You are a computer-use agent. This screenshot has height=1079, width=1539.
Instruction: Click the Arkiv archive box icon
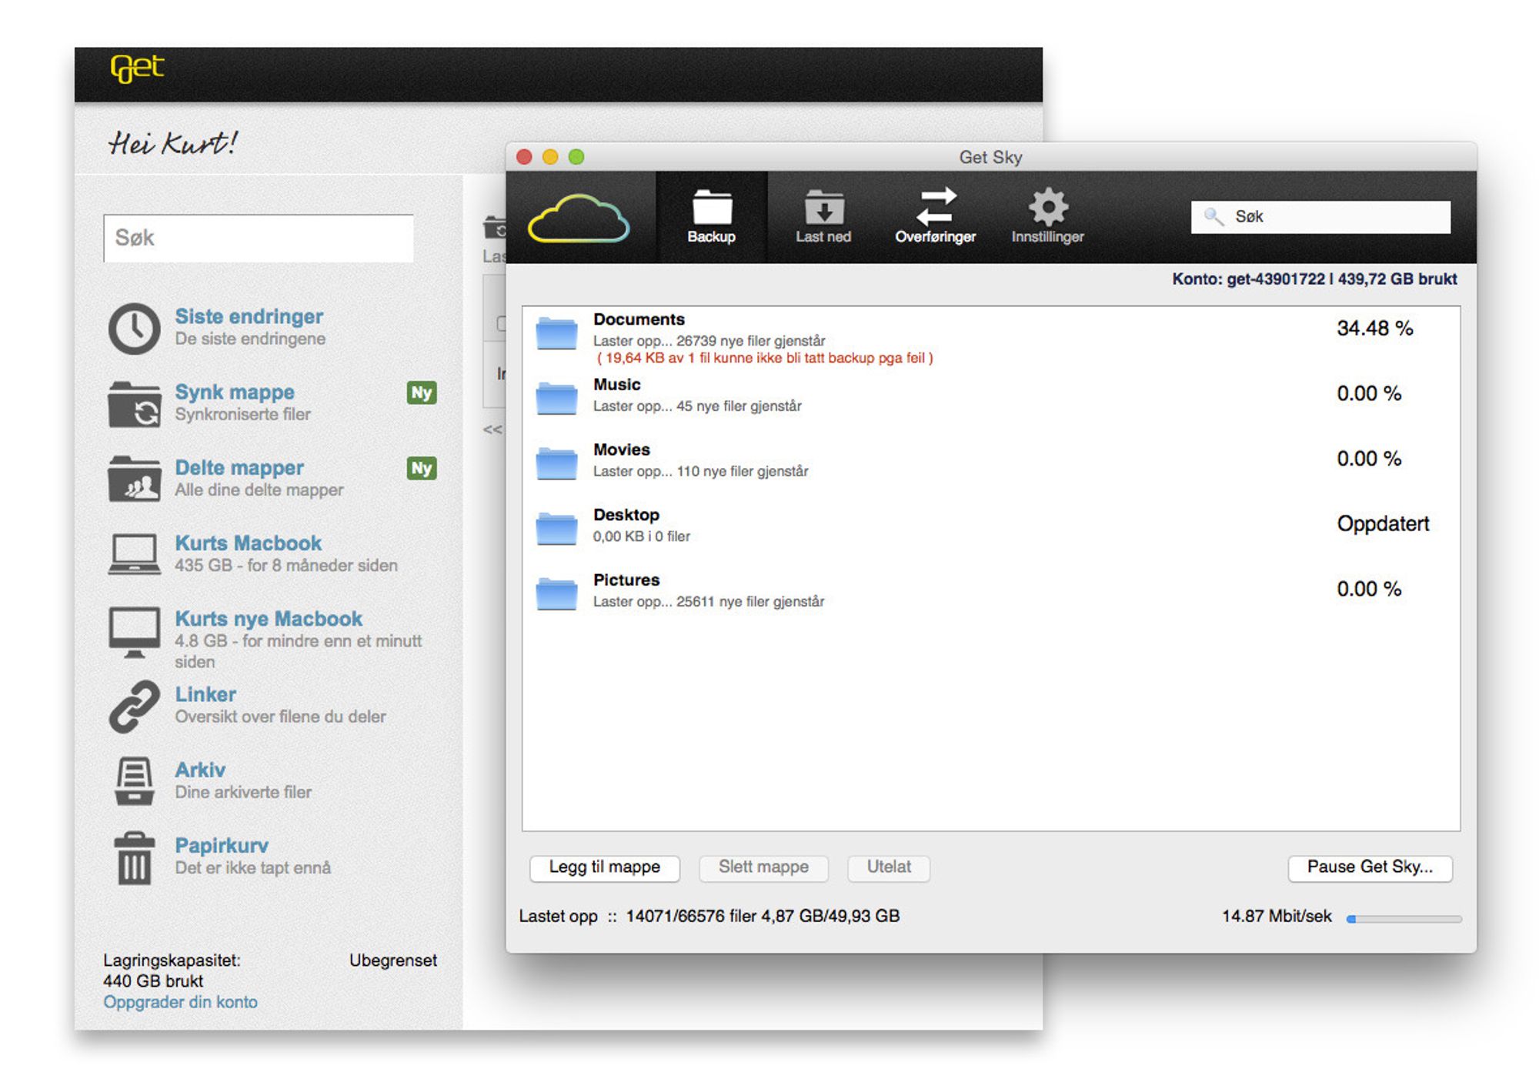(135, 781)
